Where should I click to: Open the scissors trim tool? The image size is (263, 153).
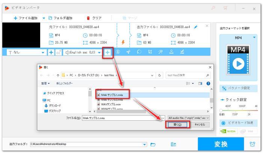point(128,52)
